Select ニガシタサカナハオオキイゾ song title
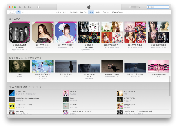The width and height of the screenshot is (178, 128). click(80, 112)
